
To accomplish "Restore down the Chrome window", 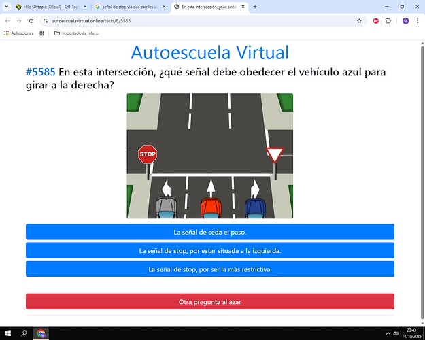I will point(403,7).
